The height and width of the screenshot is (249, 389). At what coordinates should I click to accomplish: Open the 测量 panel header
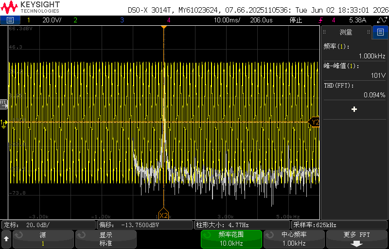(x=346, y=32)
